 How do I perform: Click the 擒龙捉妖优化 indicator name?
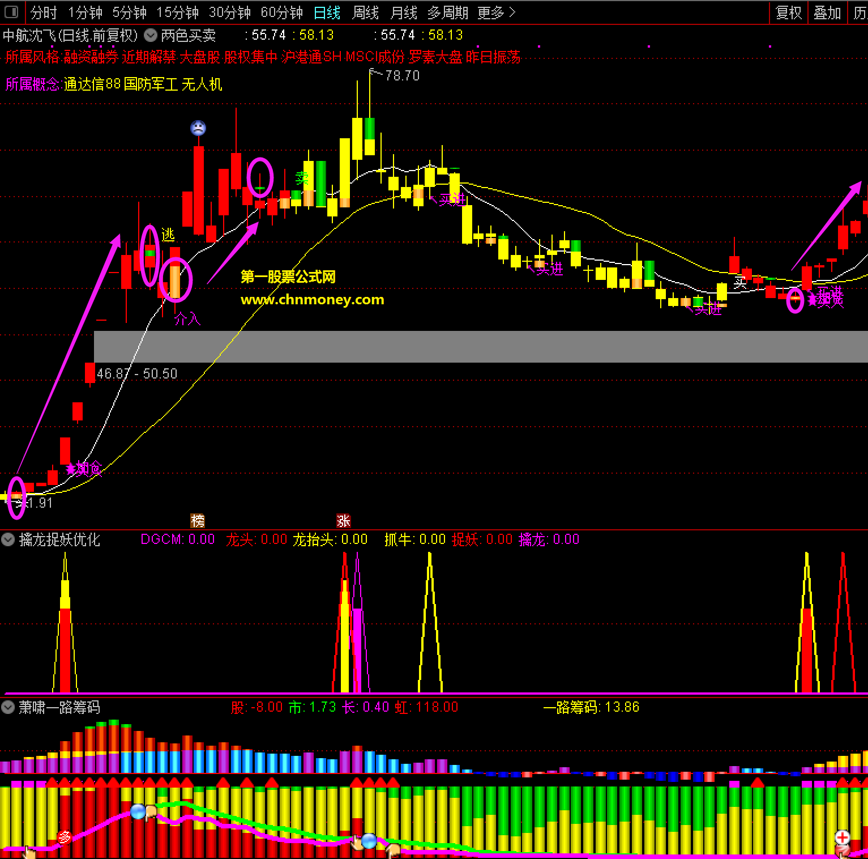pos(59,539)
